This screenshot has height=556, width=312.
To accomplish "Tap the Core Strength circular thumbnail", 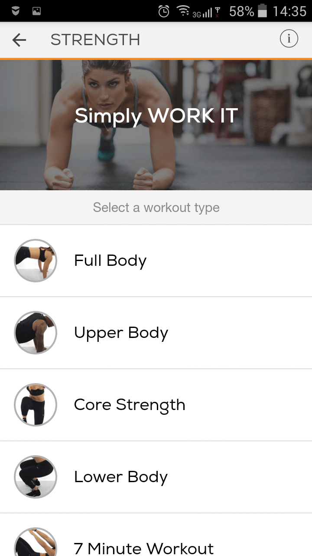I will (x=36, y=405).
